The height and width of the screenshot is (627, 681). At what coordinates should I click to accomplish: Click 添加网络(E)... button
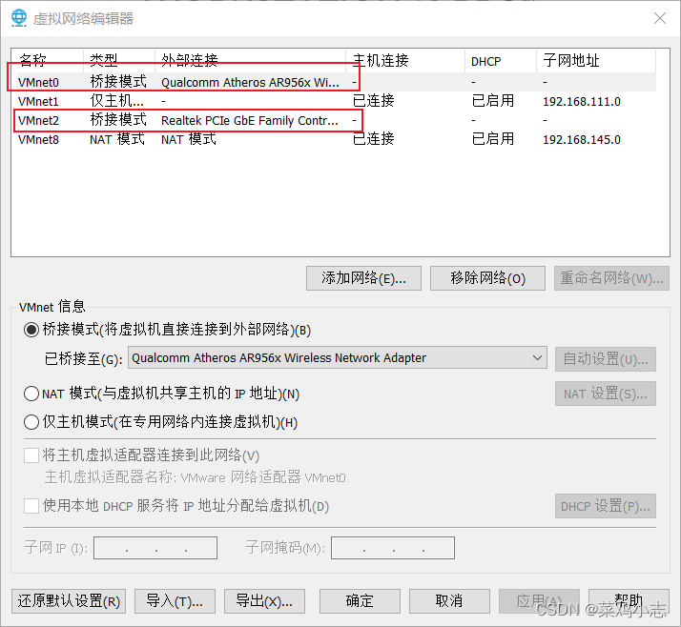coord(363,278)
